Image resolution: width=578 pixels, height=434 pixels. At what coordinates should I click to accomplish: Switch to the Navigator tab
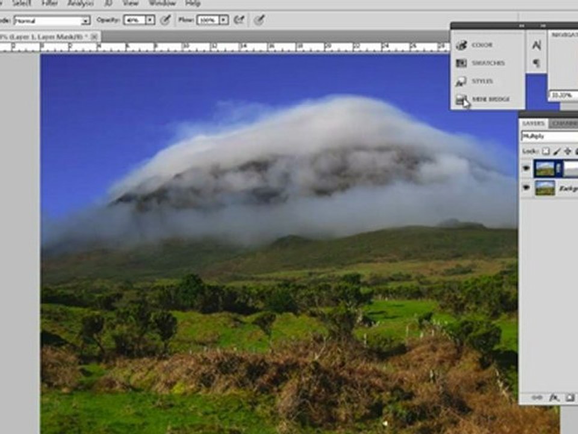564,34
